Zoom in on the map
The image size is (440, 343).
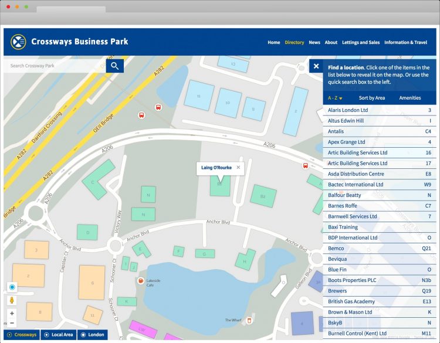point(12,314)
